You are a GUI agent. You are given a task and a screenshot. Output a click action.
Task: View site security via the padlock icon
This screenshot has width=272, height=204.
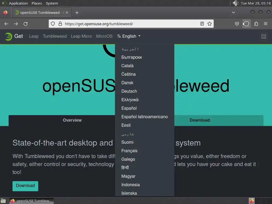coord(60,24)
